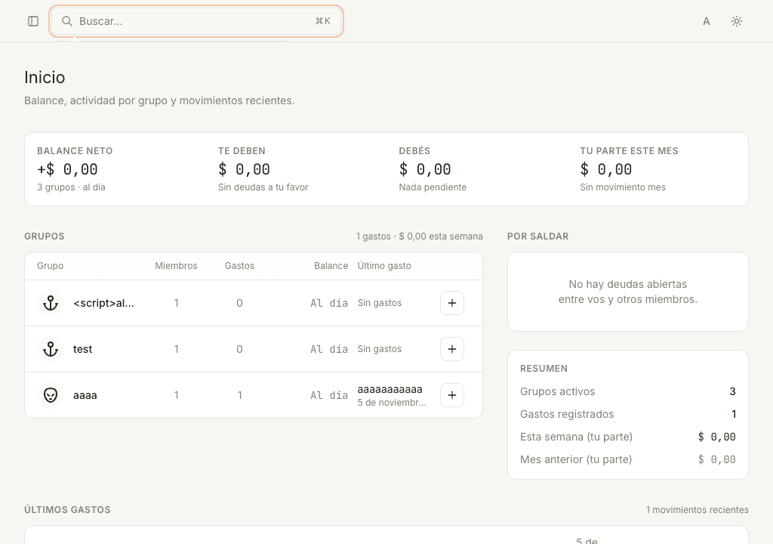The height and width of the screenshot is (544, 773).
Task: Click the anchor icon of test group
Action: click(51, 349)
